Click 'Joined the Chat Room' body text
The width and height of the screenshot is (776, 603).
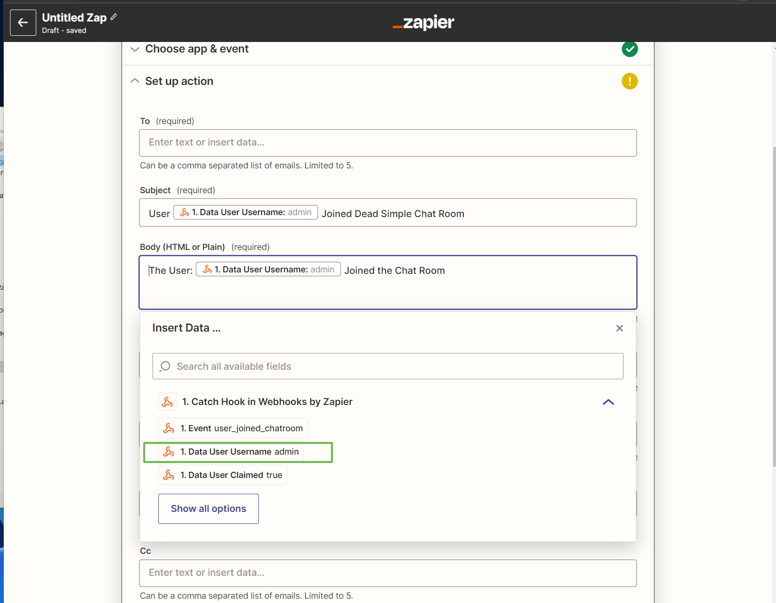tap(395, 270)
